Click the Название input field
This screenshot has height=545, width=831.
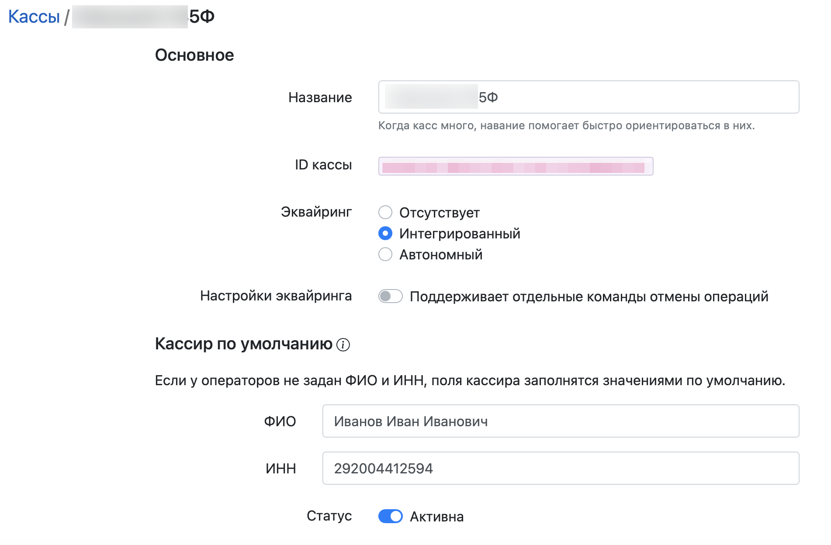click(589, 97)
